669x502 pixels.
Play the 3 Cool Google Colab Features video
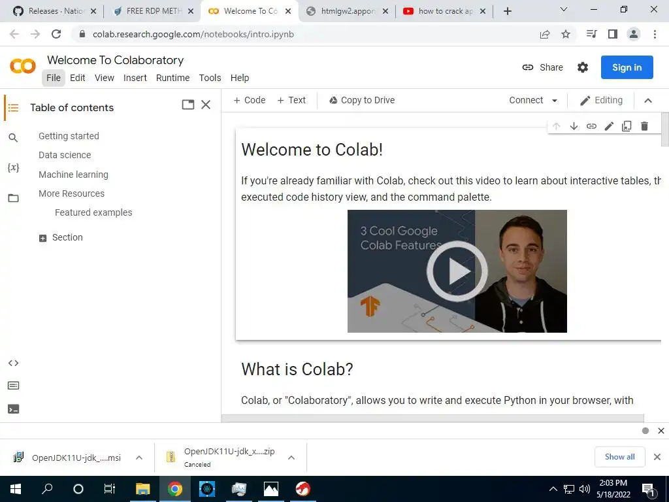tap(457, 271)
